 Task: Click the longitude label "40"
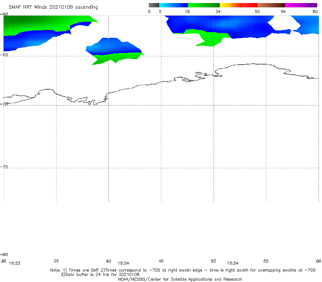pyautogui.click(x=109, y=261)
